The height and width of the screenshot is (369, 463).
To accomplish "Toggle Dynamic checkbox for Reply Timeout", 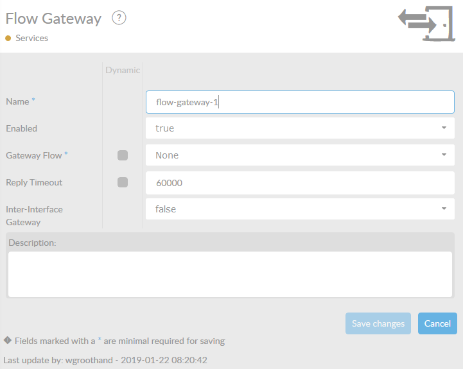I will click(123, 182).
